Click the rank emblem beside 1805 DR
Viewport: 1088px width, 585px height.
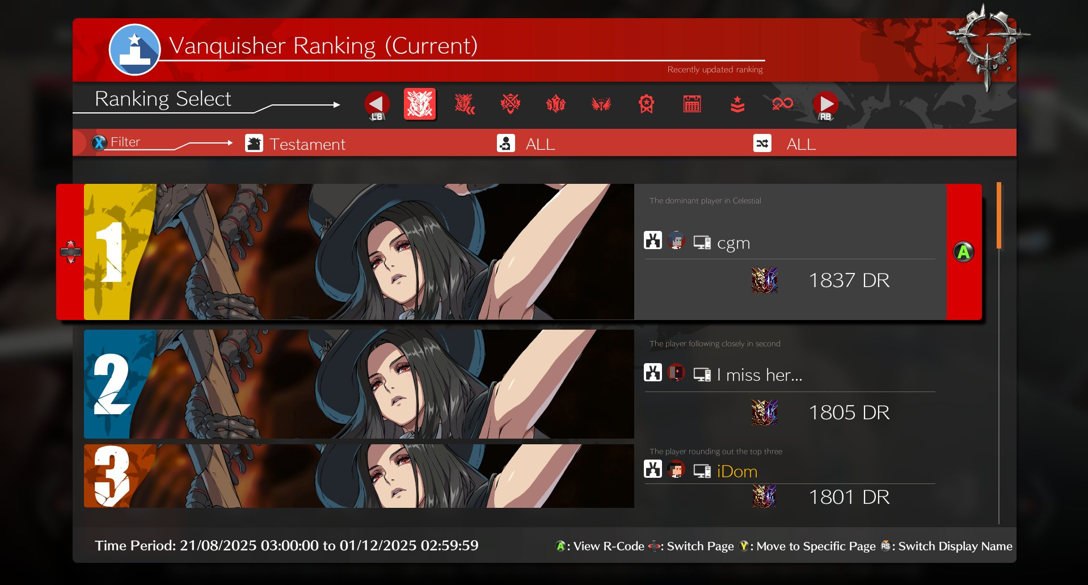click(x=765, y=413)
